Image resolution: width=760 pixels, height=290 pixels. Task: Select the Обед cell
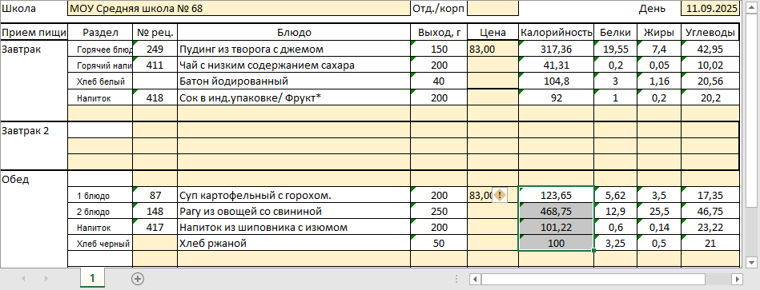click(34, 179)
